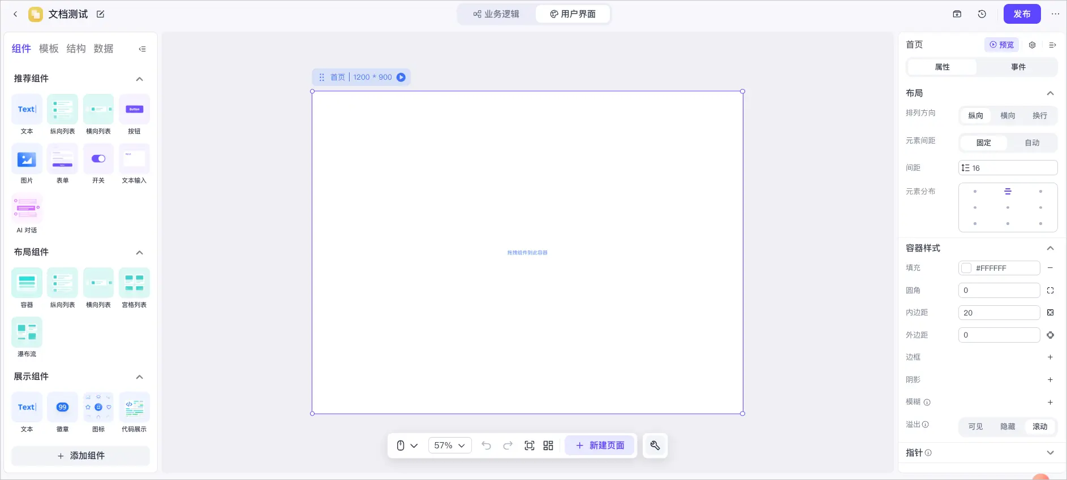The width and height of the screenshot is (1067, 480).
Task: Switch to the 业务逻辑 tab
Action: [x=496, y=14]
